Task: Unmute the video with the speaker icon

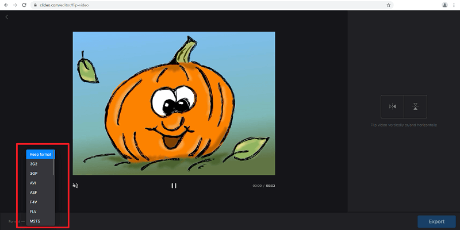Action: (75, 185)
